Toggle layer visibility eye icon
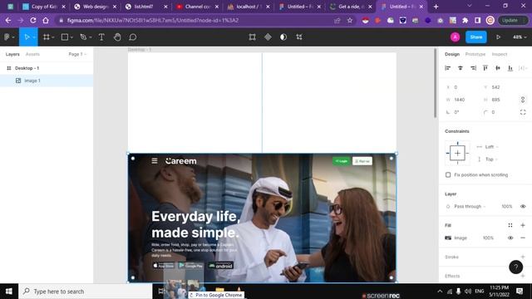The width and height of the screenshot is (532, 299). [x=523, y=207]
